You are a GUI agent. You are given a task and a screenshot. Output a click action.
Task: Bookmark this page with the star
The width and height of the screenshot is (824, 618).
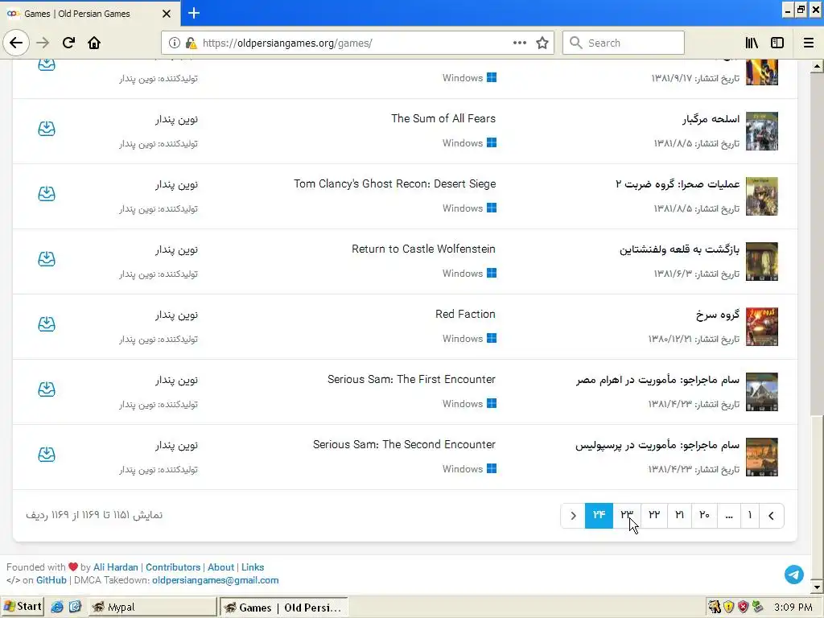(542, 43)
